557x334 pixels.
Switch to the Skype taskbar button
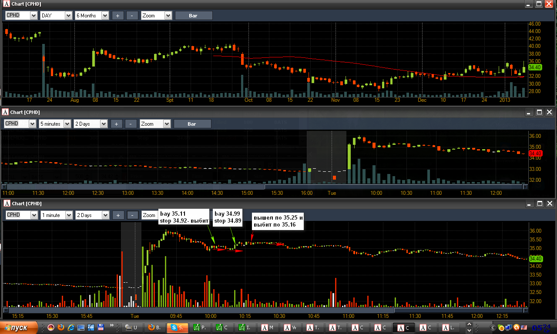tap(177, 327)
